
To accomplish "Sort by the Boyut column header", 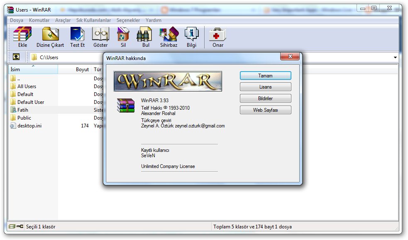I will [x=75, y=69].
